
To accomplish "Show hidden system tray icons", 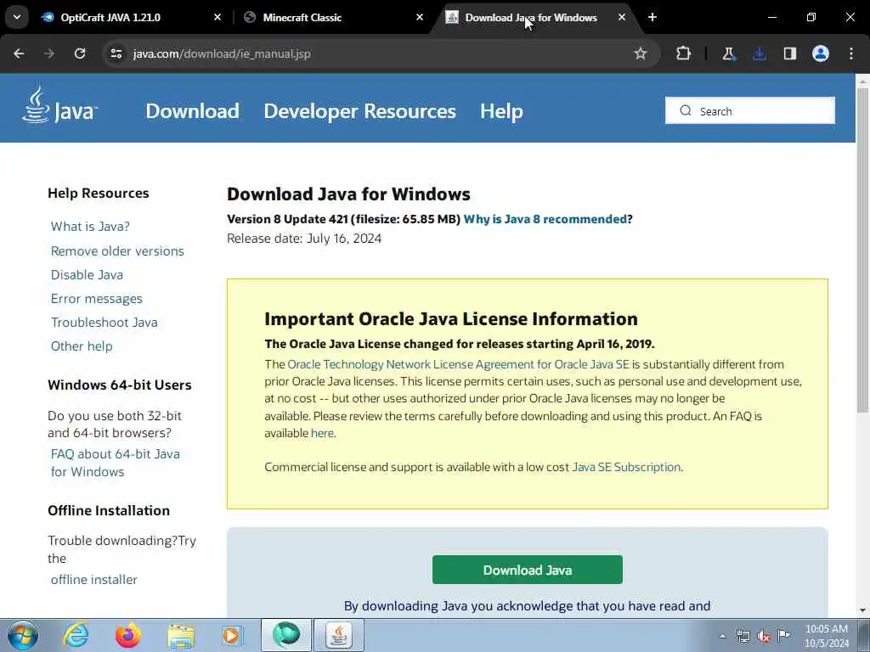I will pyautogui.click(x=722, y=637).
